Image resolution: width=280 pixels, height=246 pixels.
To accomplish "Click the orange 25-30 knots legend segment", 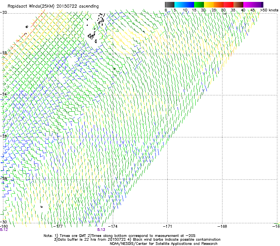I will coord(219,5).
